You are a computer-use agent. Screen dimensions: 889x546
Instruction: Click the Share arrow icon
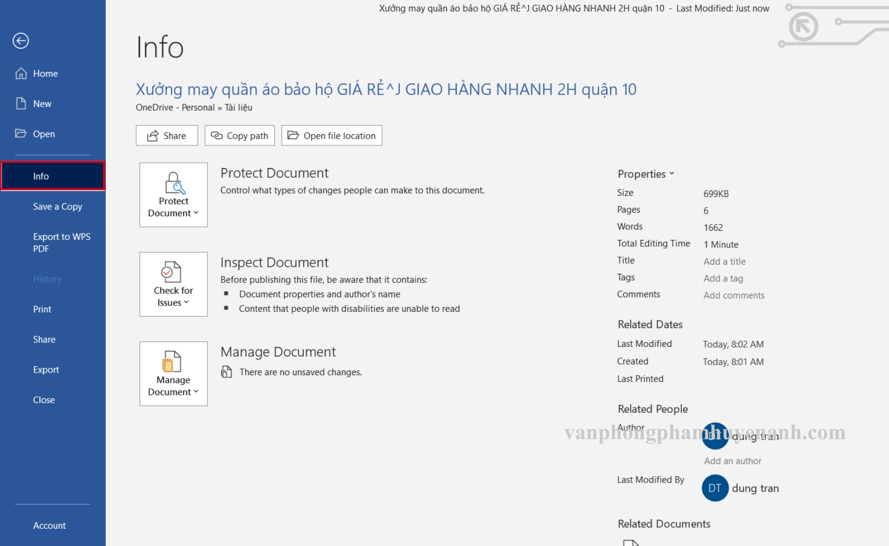pos(153,135)
